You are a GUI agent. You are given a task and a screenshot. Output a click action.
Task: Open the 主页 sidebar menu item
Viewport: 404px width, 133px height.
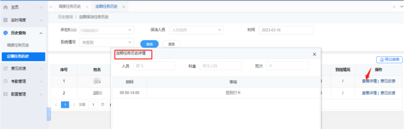click(23, 7)
